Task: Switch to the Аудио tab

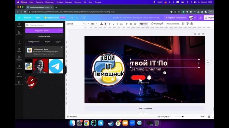Action: [x=58, y=42]
